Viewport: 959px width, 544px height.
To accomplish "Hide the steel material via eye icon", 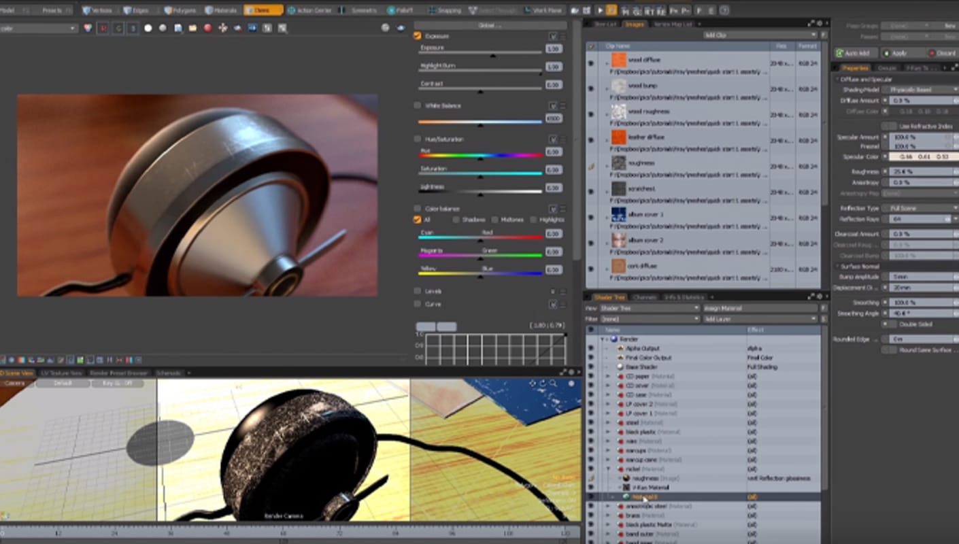I will pos(590,422).
